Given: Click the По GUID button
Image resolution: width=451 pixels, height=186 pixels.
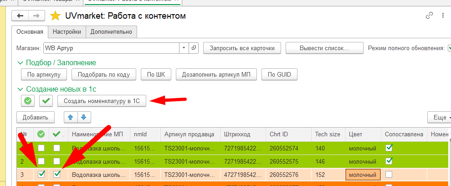Looking at the screenshot, I should (279, 75).
